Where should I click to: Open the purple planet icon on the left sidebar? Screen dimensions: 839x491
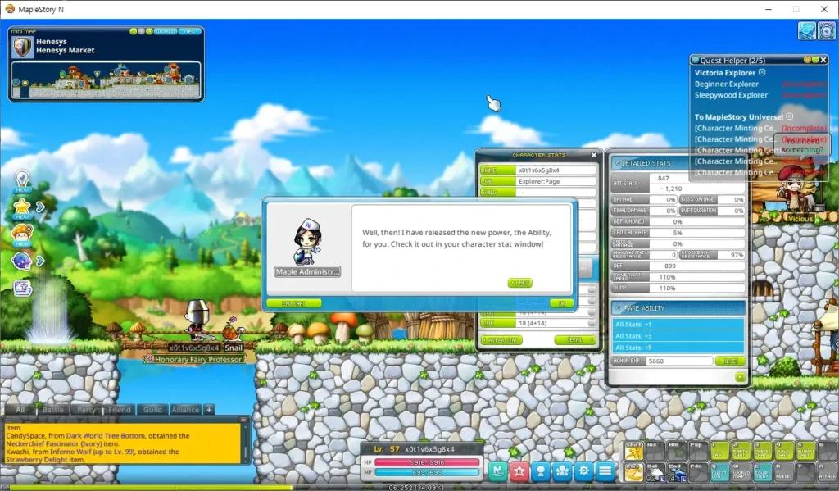click(21, 261)
